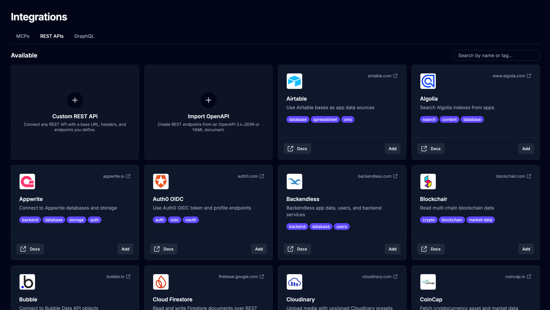Click the Custom REST API card title
This screenshot has height=310, width=550.
click(x=75, y=116)
